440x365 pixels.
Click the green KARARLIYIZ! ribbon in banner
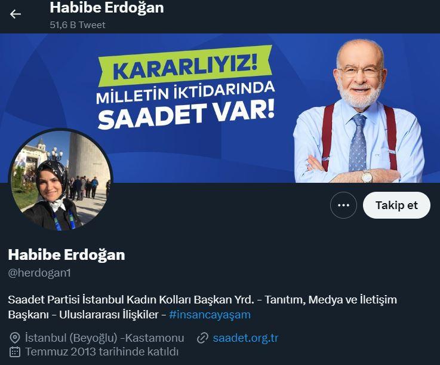(185, 66)
